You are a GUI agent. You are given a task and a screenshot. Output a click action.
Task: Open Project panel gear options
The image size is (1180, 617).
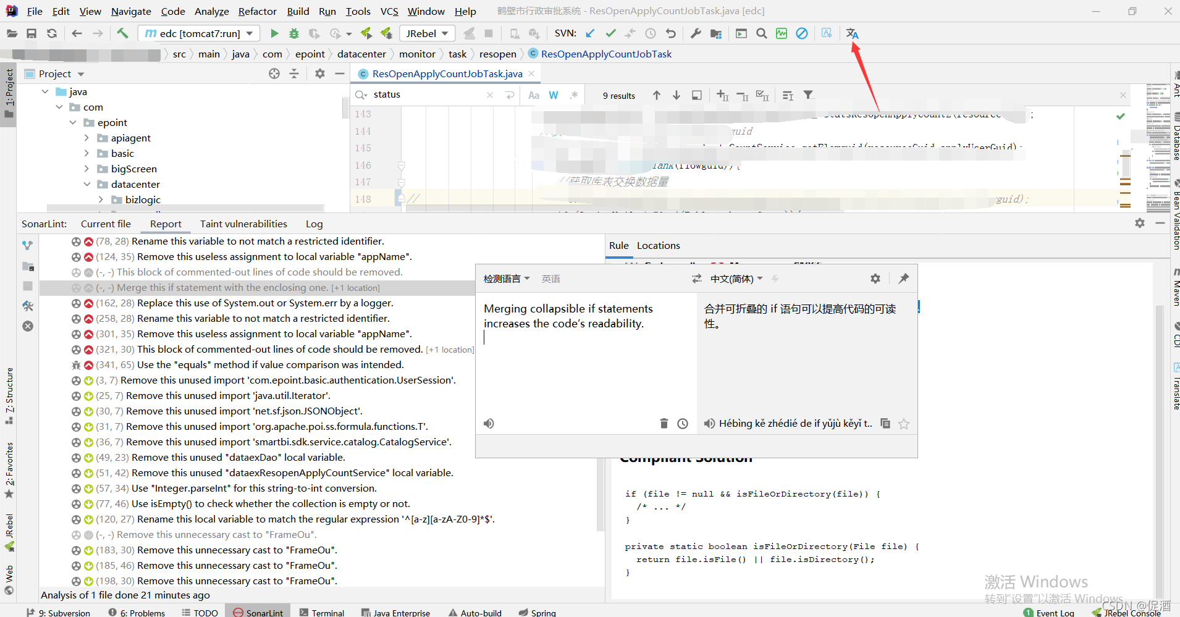pos(319,73)
